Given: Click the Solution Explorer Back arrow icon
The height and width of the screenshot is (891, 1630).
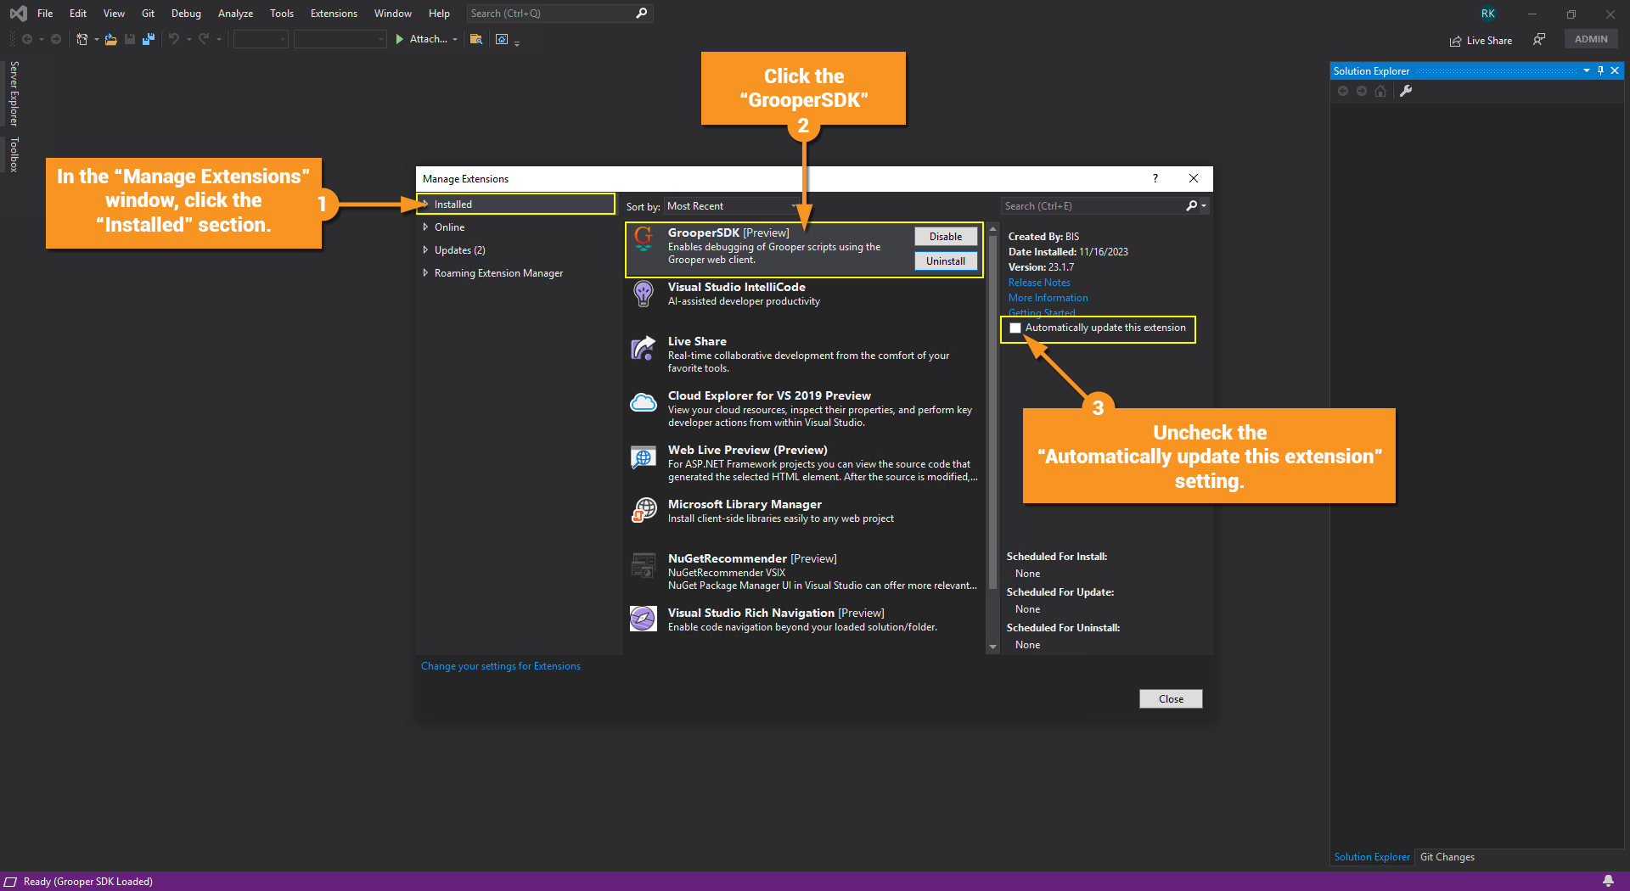Looking at the screenshot, I should tap(1343, 92).
